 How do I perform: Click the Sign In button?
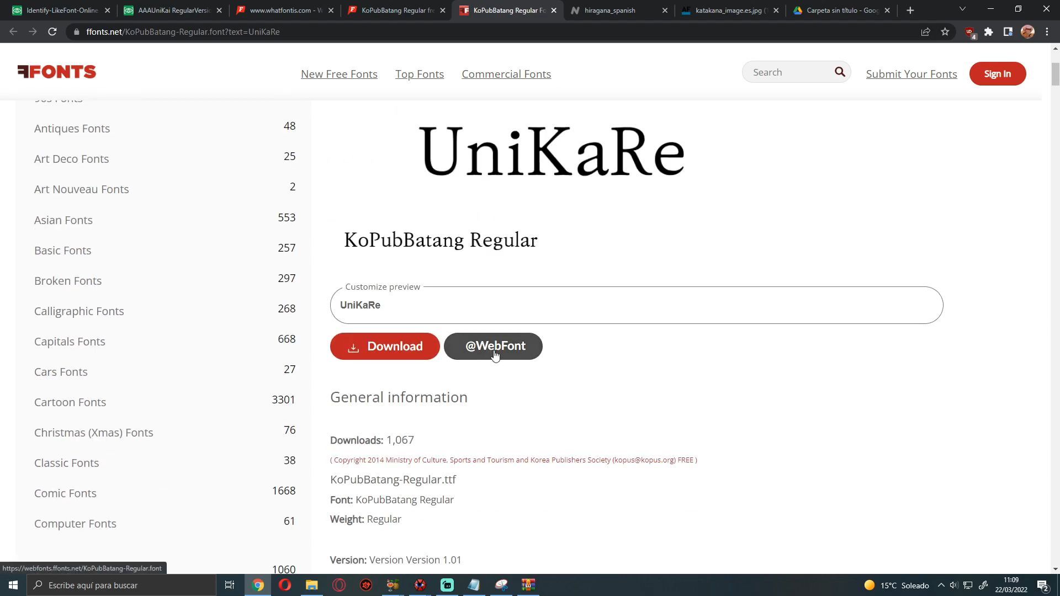pyautogui.click(x=998, y=73)
